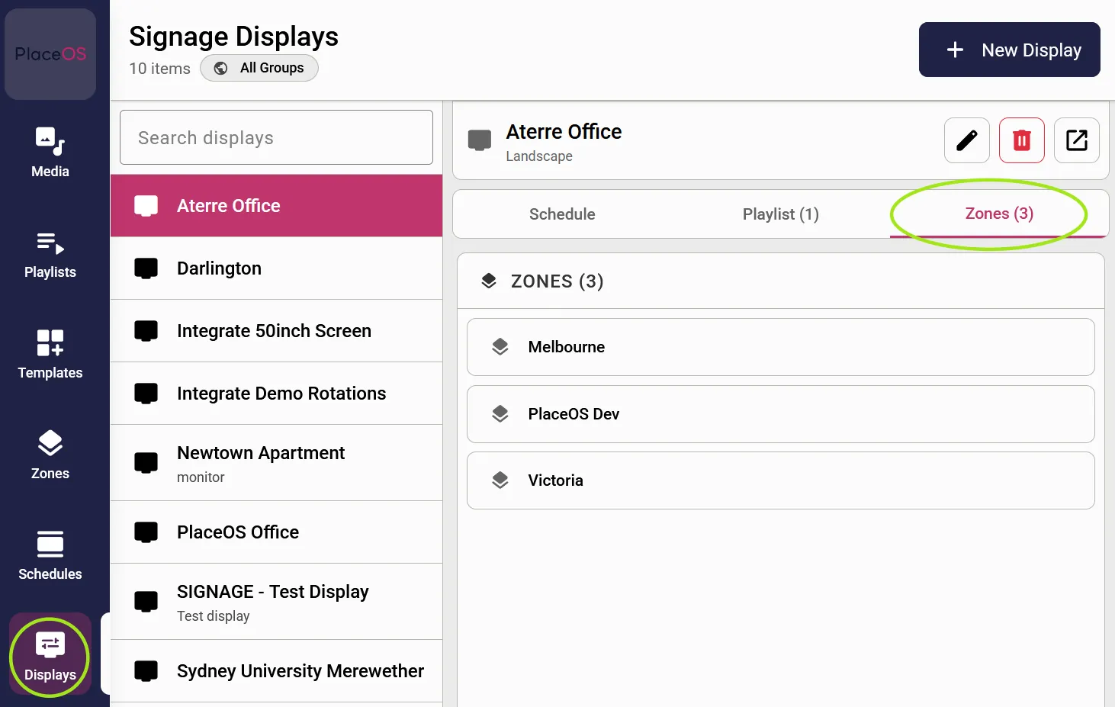Focus the Search displays field
The width and height of the screenshot is (1115, 707).
276,137
